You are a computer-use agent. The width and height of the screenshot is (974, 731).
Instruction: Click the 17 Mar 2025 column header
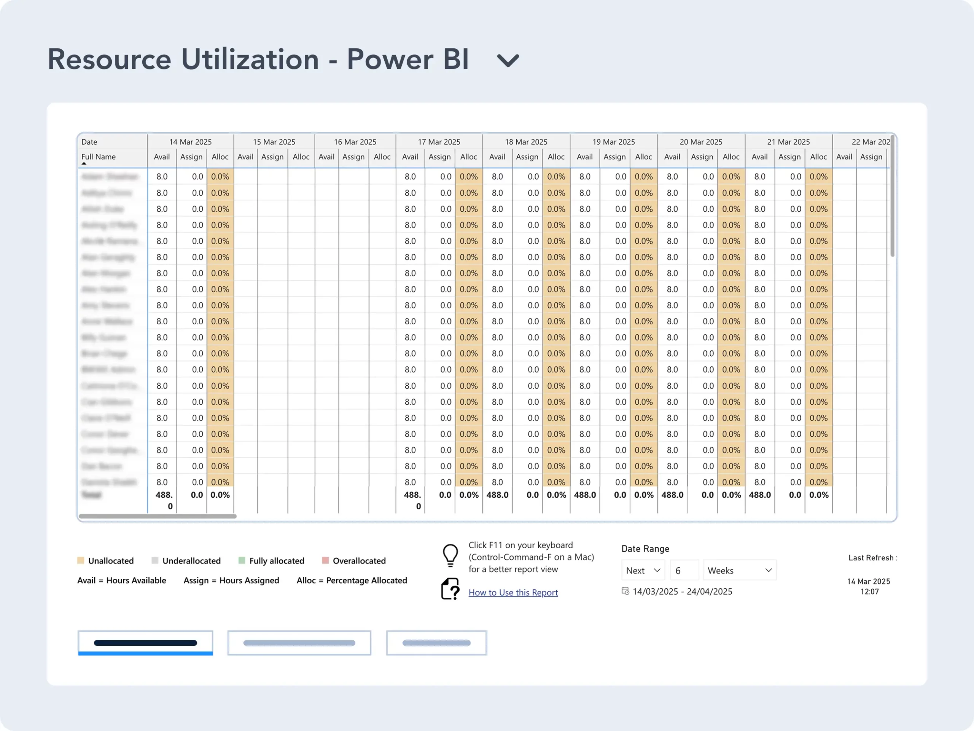tap(439, 142)
